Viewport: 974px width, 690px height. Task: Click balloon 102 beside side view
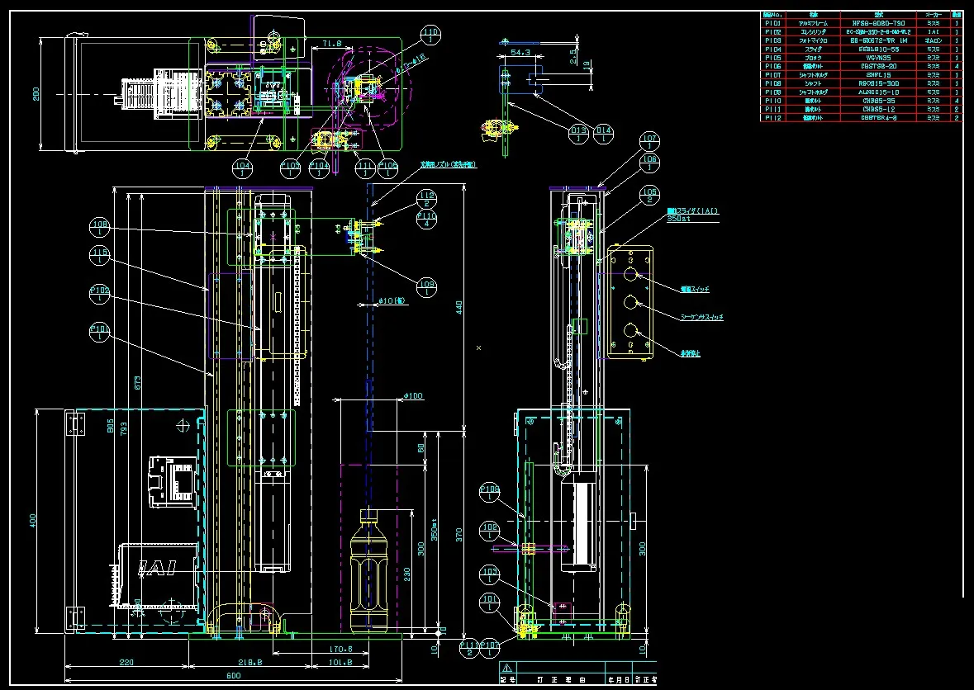[x=490, y=531]
